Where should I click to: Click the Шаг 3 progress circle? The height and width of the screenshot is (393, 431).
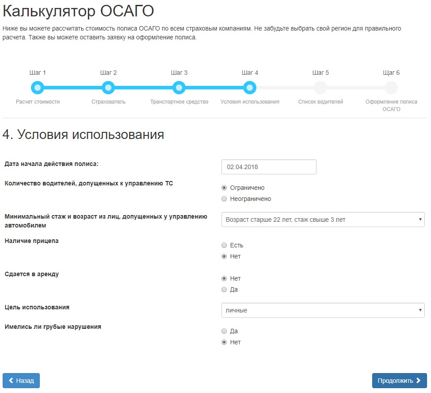(x=179, y=87)
